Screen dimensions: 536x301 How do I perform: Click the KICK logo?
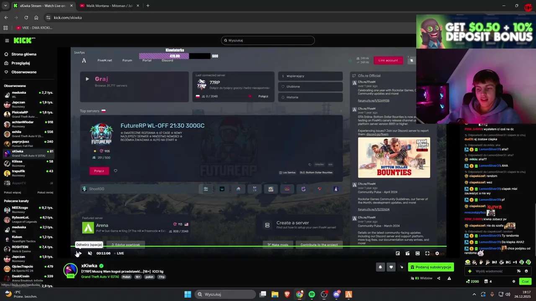pyautogui.click(x=24, y=41)
